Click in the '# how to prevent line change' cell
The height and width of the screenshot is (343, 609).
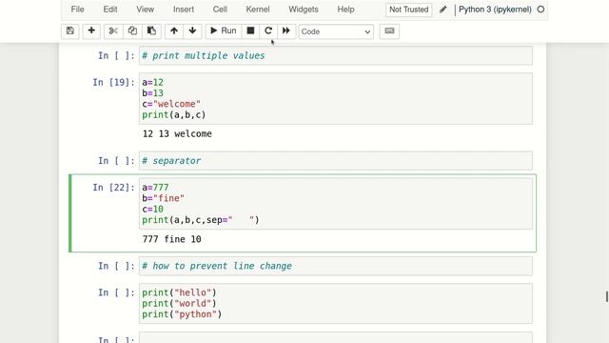336,266
